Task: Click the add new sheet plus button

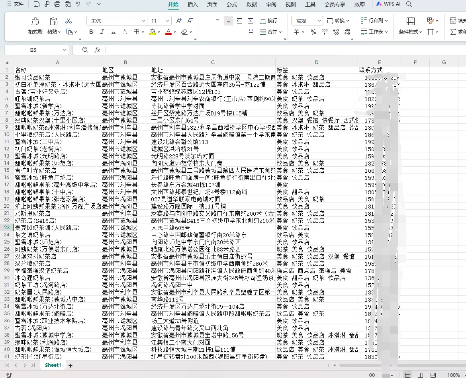Action: coord(70,365)
